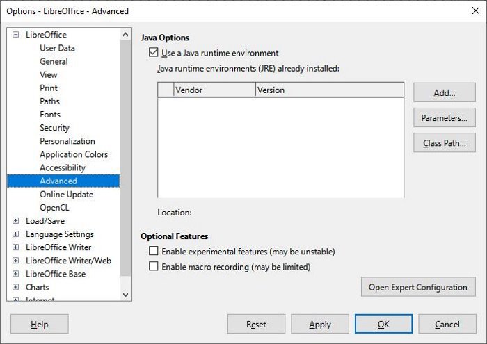Select Charts category label

point(38,287)
